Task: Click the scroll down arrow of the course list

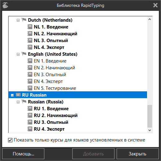Action: click(150, 130)
